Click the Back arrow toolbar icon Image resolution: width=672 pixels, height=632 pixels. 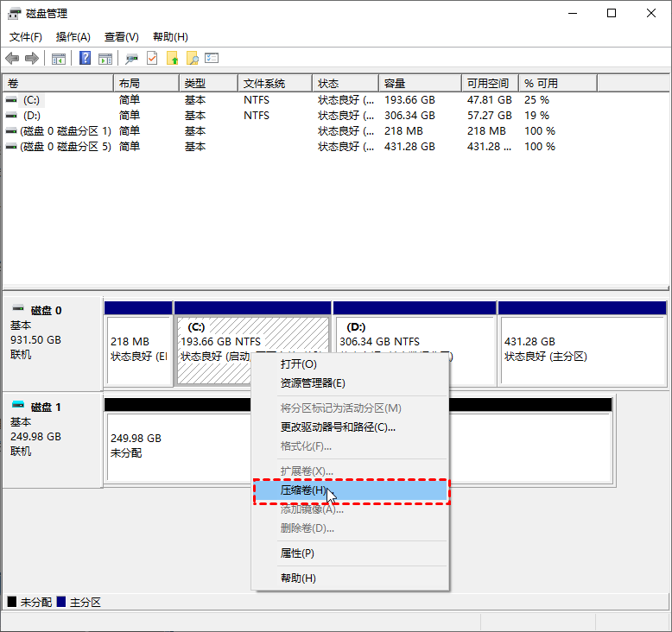click(x=12, y=58)
